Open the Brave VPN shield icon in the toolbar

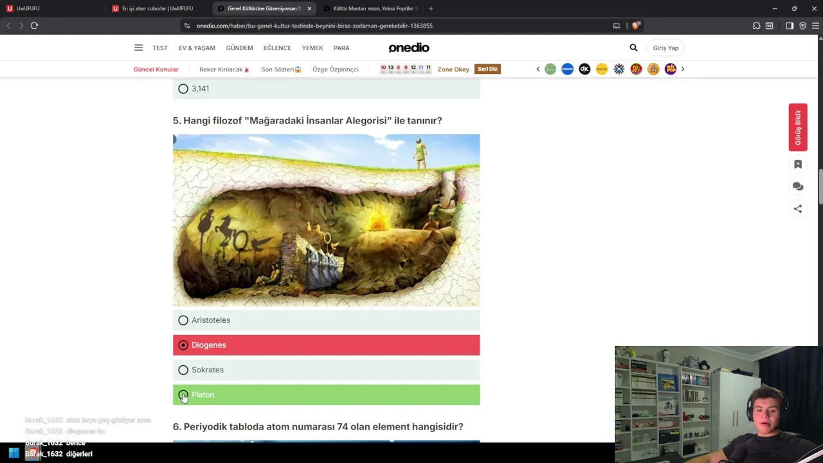tap(802, 26)
